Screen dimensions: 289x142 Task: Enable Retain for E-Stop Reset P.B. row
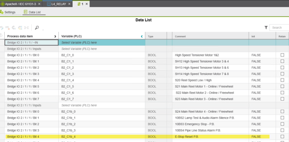coord(282,137)
